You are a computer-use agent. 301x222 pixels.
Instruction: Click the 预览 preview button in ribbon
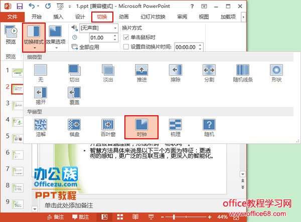(11, 35)
